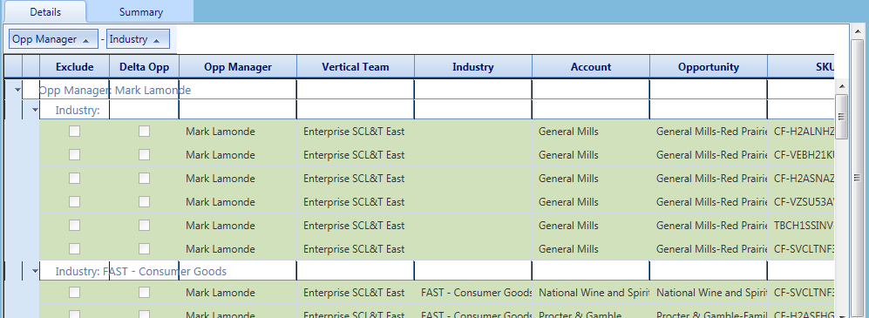Select the National Wine and Spirits opportunity cell
Screen dimensions: 869x318
[x=709, y=293]
